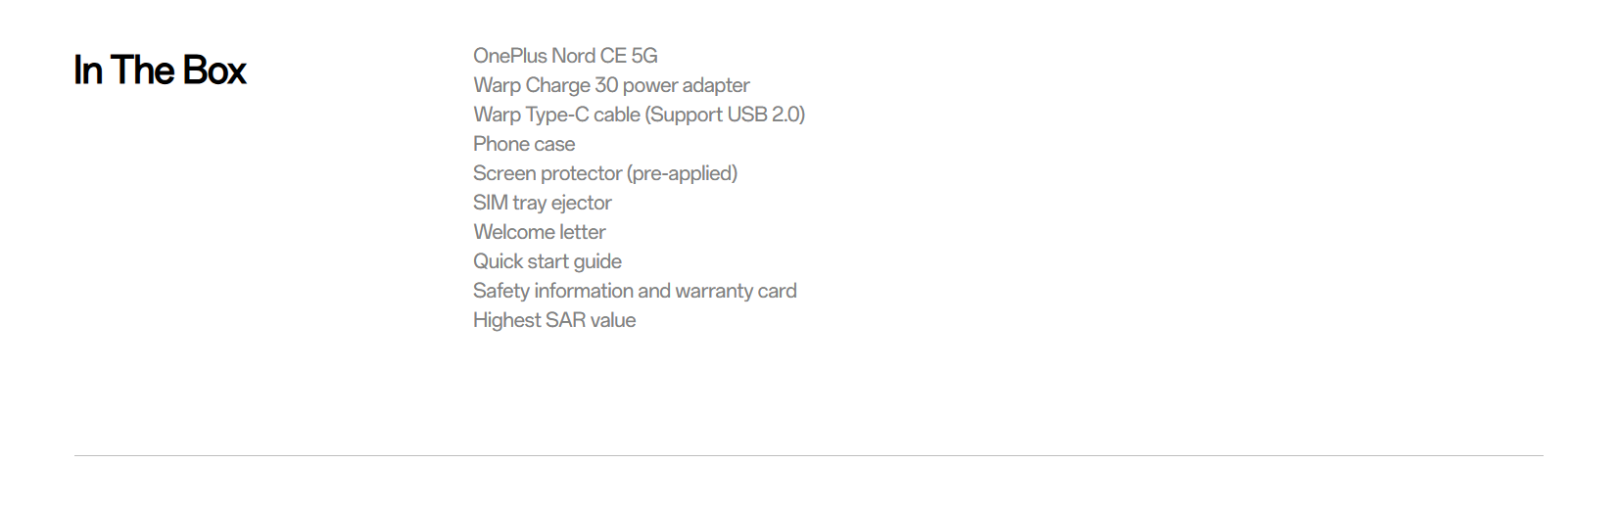
Task: Select the SIM tray ejector item
Action: [542, 203]
